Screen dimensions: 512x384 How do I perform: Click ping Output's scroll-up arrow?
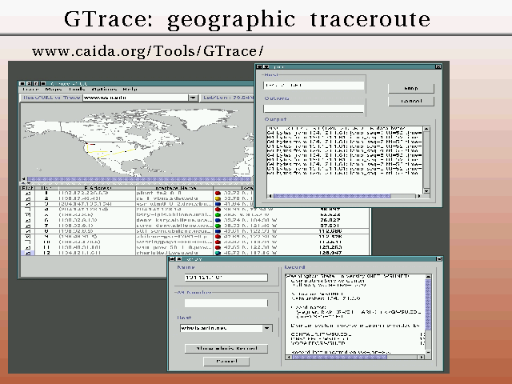pyautogui.click(x=426, y=129)
